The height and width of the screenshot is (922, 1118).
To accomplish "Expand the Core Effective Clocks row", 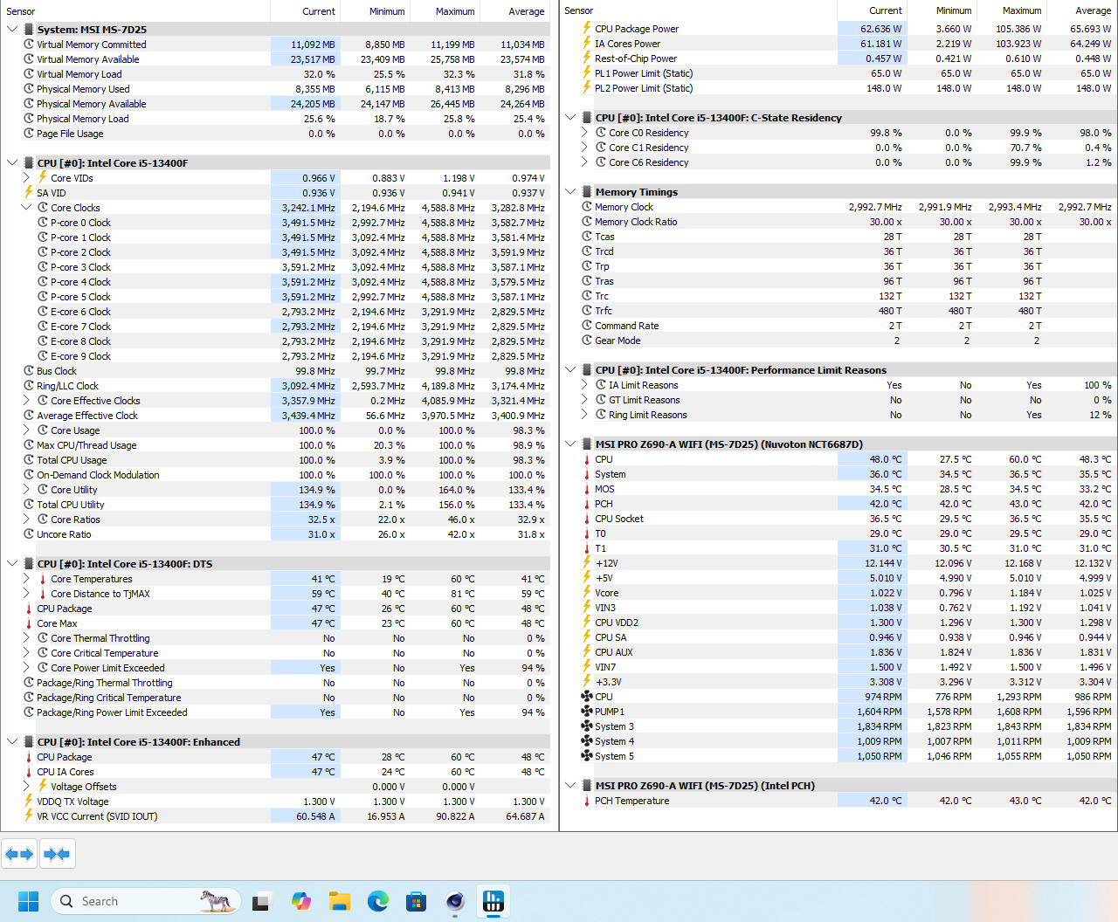I will tap(26, 401).
